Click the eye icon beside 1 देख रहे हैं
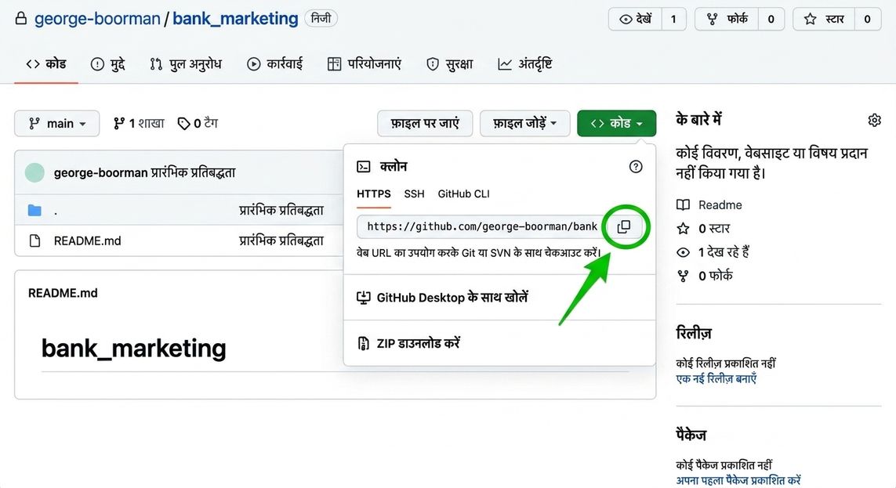 [683, 251]
